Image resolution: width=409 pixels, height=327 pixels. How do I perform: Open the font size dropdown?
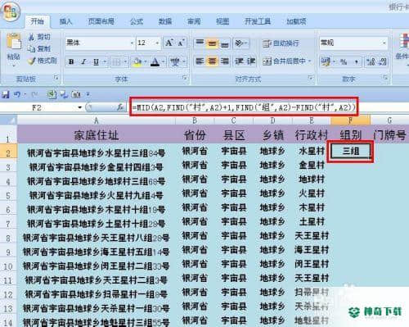pyautogui.click(x=157, y=43)
